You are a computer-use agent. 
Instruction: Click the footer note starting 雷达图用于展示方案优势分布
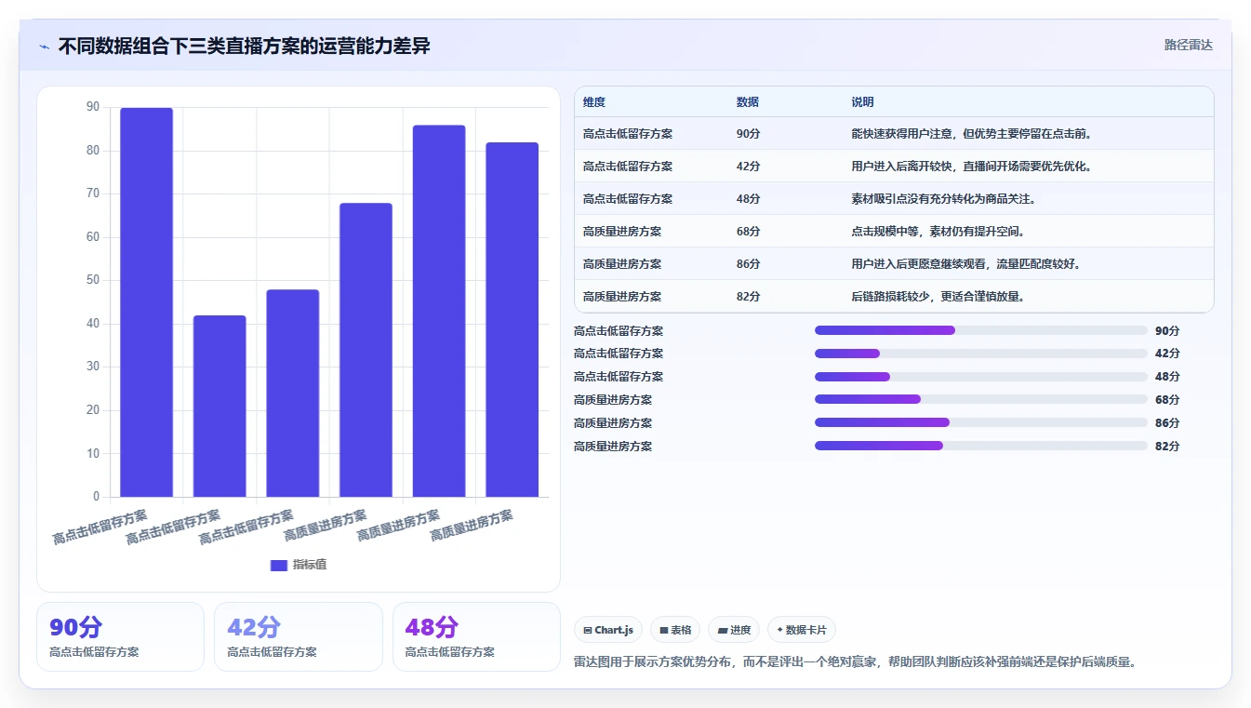(x=856, y=662)
